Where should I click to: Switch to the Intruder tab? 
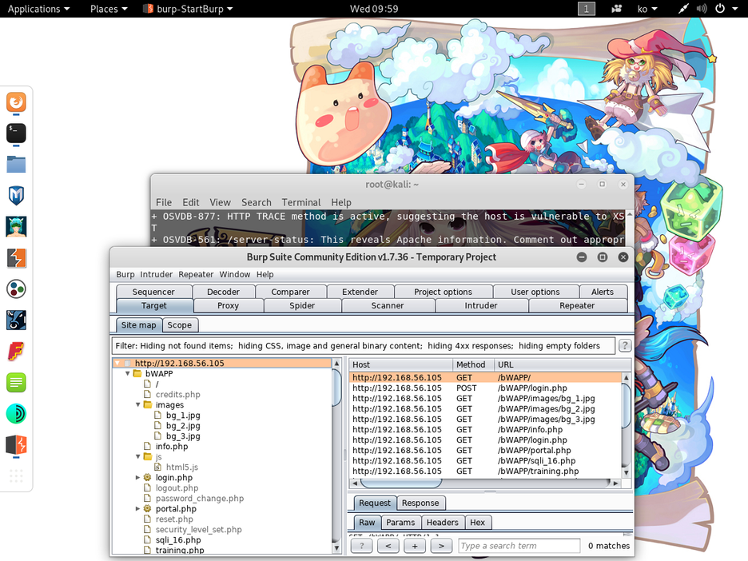[481, 305]
